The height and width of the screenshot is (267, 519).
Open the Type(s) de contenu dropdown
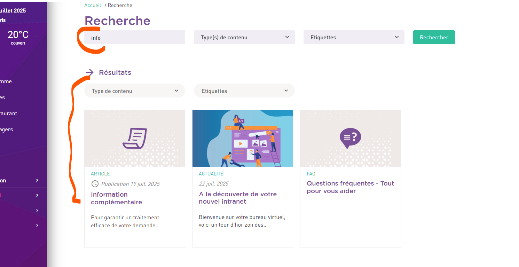point(244,37)
